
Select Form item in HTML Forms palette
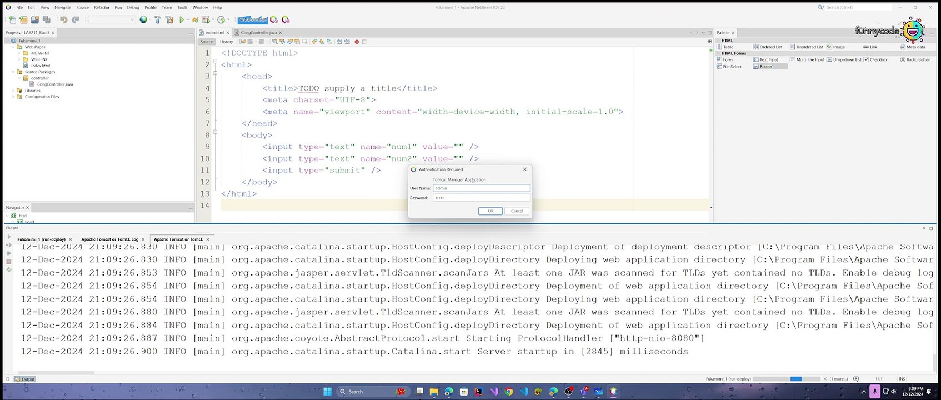coord(725,59)
